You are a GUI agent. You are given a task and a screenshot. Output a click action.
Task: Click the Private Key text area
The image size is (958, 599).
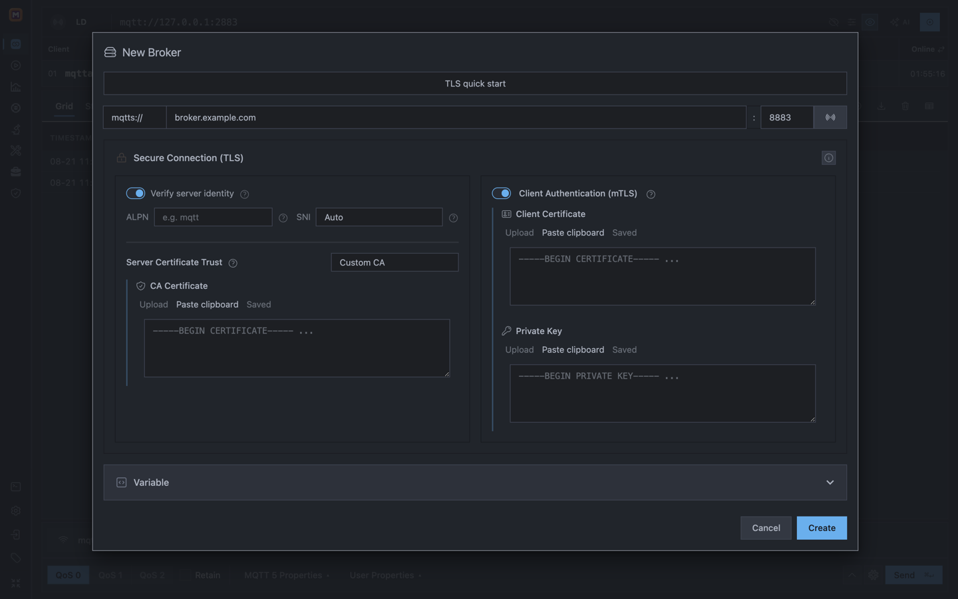pyautogui.click(x=663, y=393)
